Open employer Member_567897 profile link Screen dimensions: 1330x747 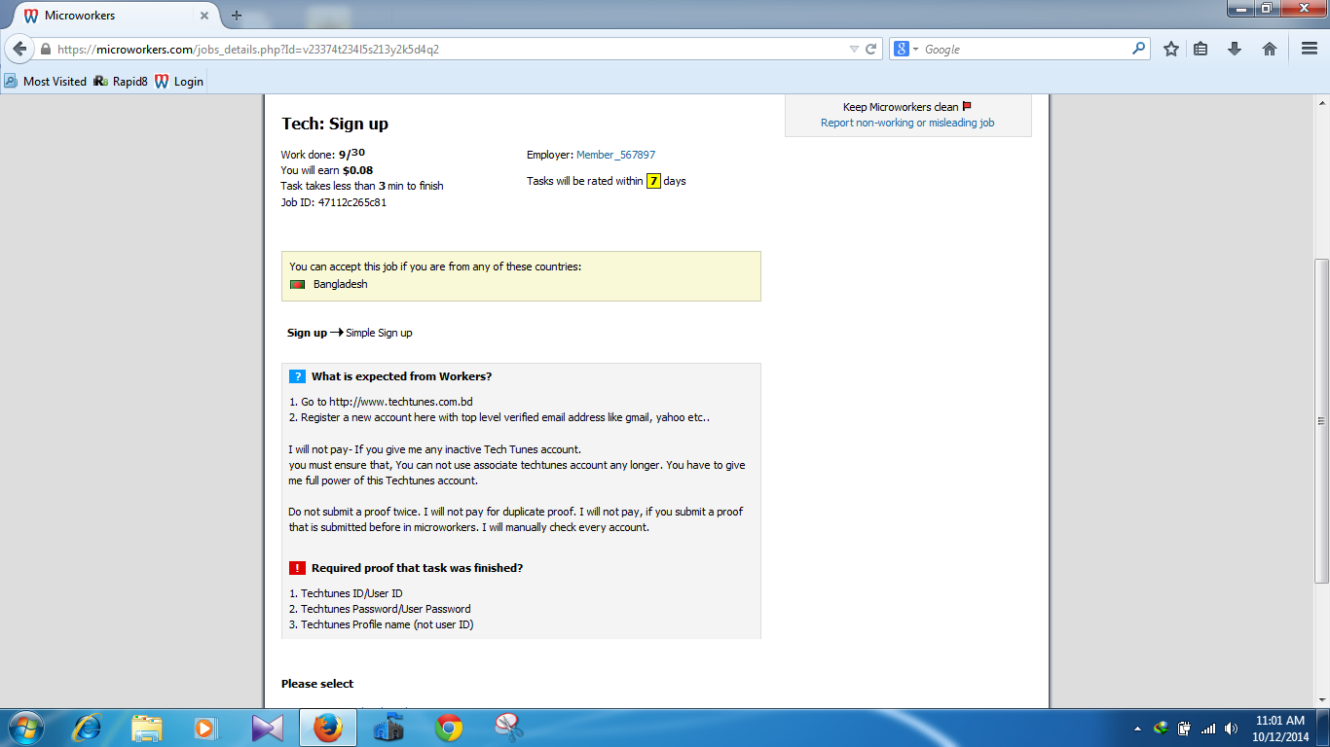click(615, 155)
